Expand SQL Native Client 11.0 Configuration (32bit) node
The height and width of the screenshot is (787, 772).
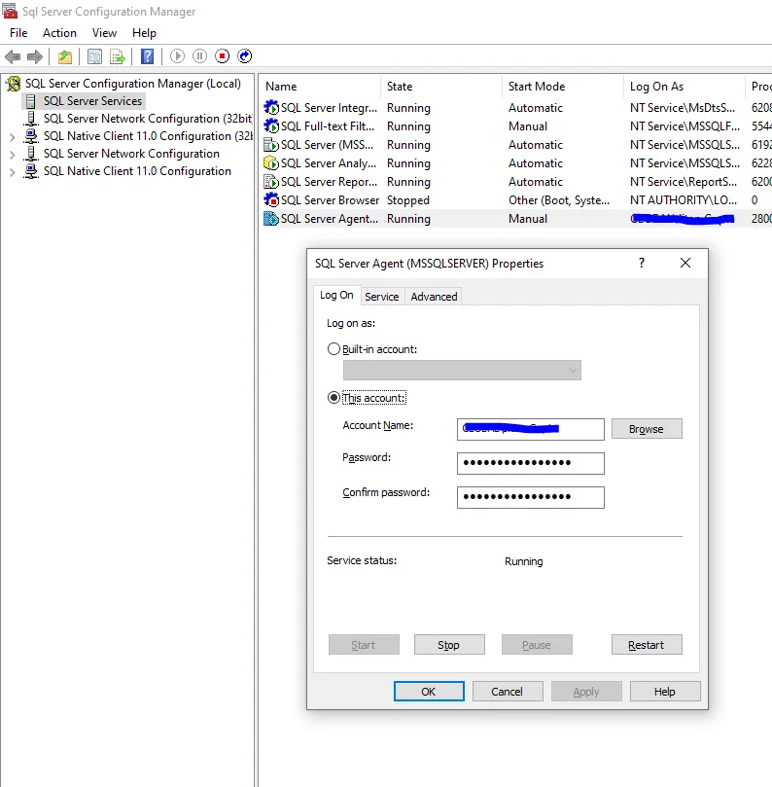click(x=12, y=136)
